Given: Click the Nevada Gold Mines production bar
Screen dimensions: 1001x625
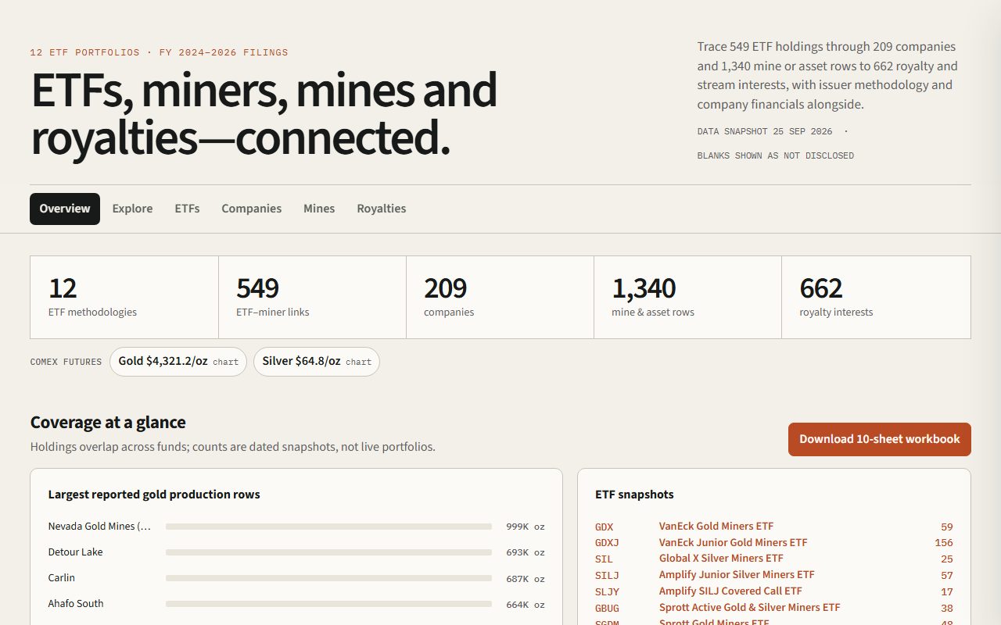Looking at the screenshot, I should 328,527.
